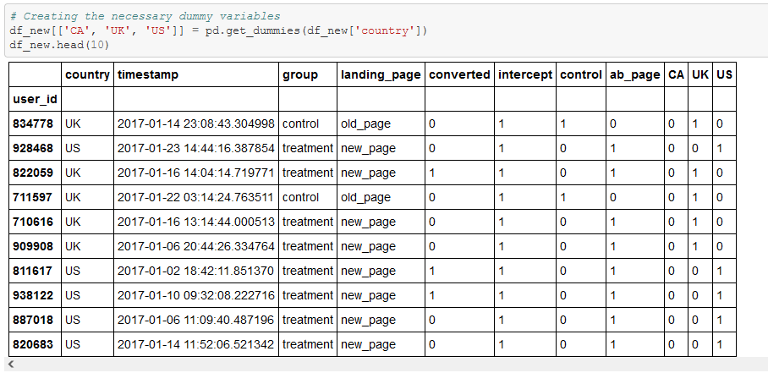The image size is (768, 373).
Task: Select row index 711597
Action: pyautogui.click(x=32, y=197)
